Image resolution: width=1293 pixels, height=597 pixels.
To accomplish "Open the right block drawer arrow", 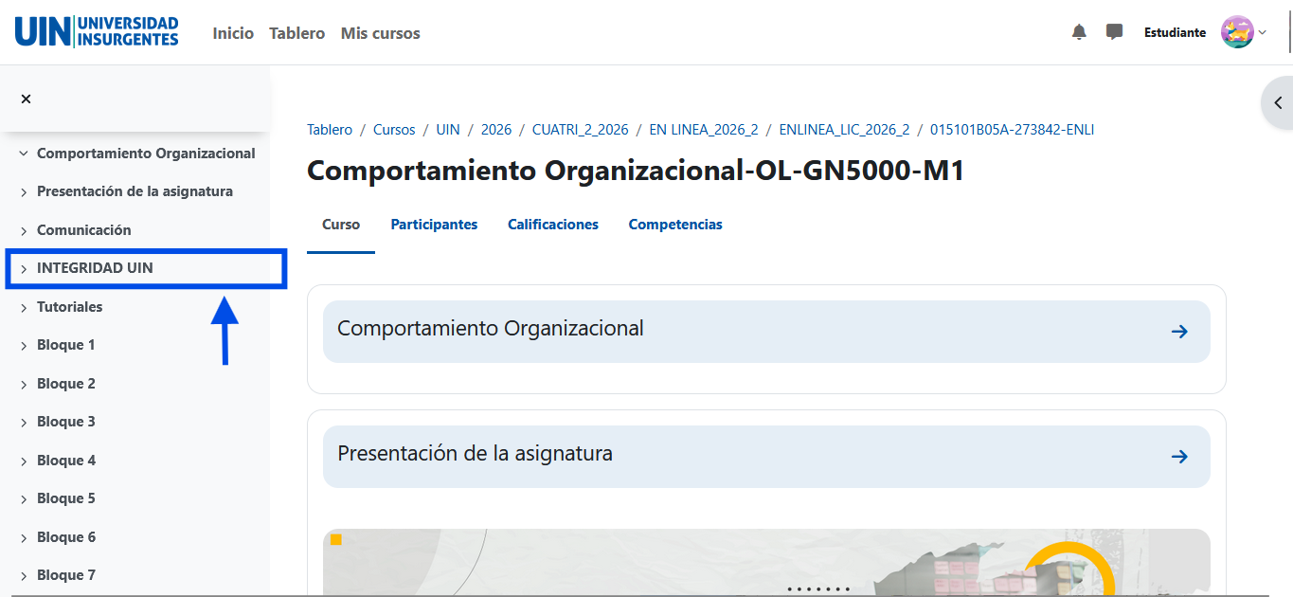I will click(x=1278, y=102).
